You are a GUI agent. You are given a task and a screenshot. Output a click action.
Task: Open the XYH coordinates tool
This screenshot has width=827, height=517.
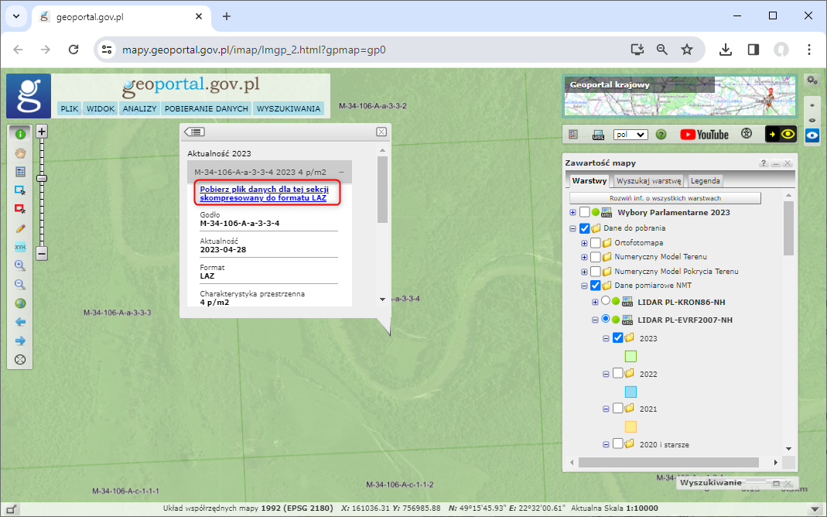[20, 247]
